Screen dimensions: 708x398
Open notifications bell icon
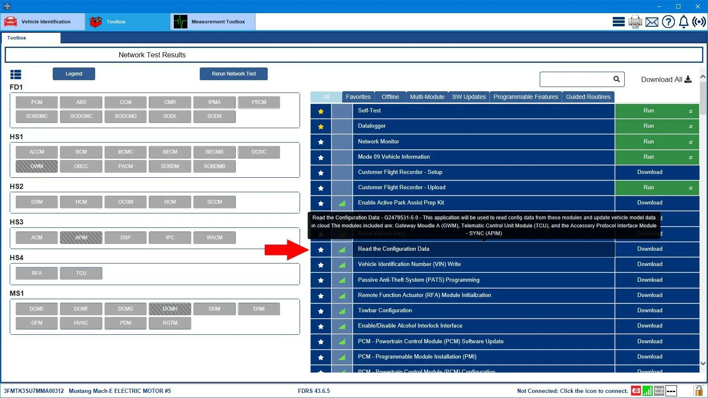683,22
